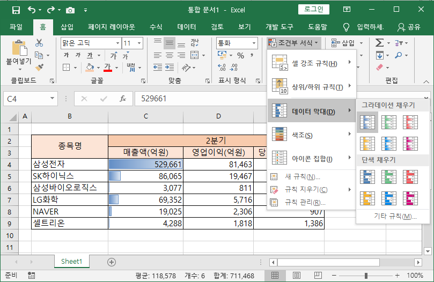Open the 셀 강조 규칙 menu item
Viewport: 434px width, 282px height.
pos(311,63)
